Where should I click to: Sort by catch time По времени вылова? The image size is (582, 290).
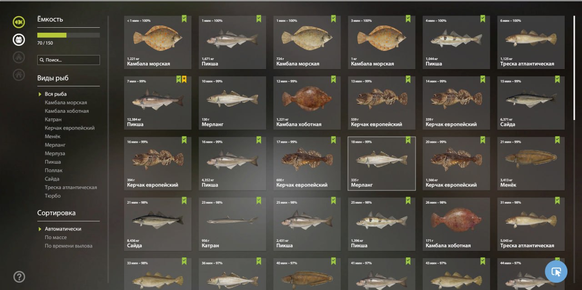[x=68, y=246]
